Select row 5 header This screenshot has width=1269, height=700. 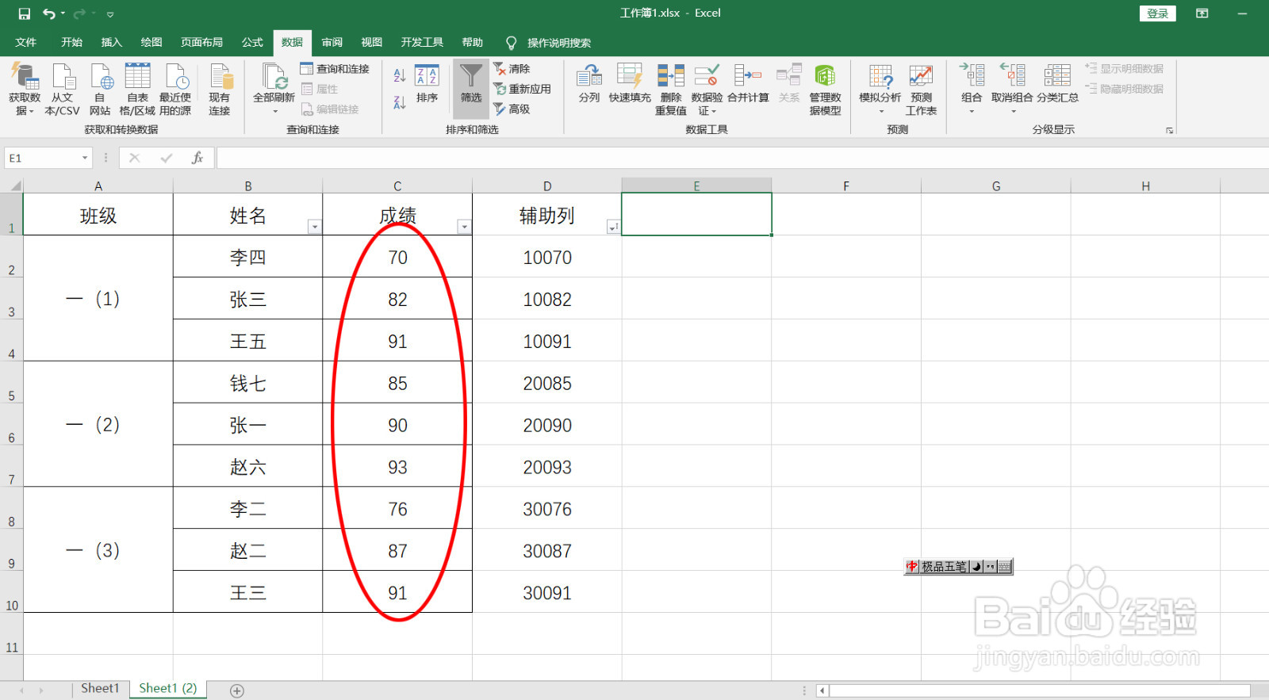pos(12,382)
